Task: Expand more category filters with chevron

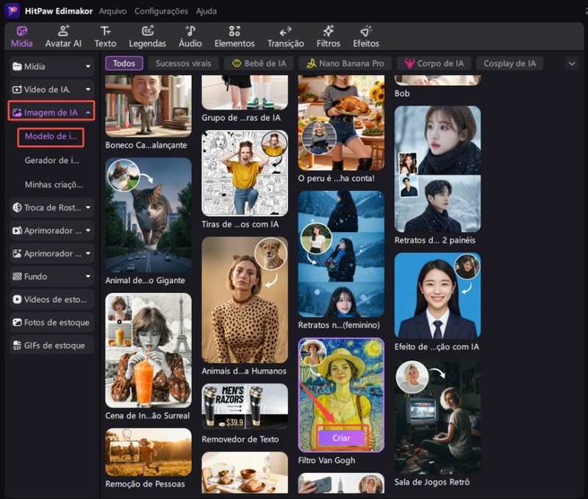Action: 572,64
